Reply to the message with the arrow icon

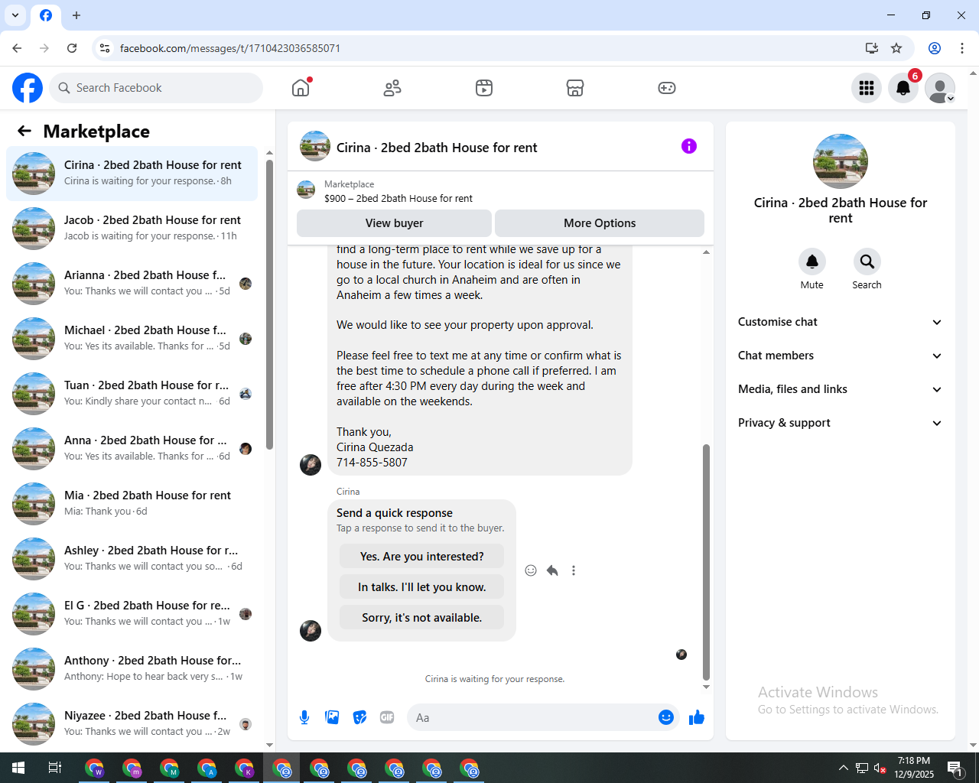click(x=552, y=570)
